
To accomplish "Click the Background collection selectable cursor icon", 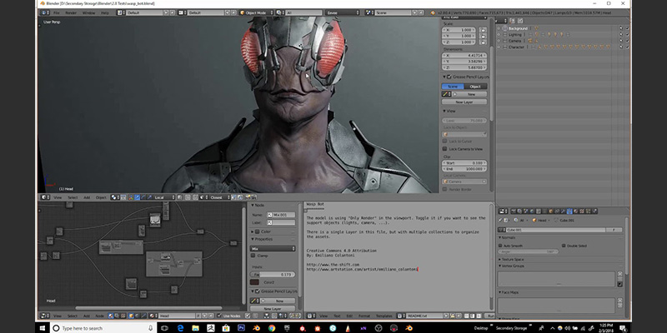I will (x=620, y=28).
